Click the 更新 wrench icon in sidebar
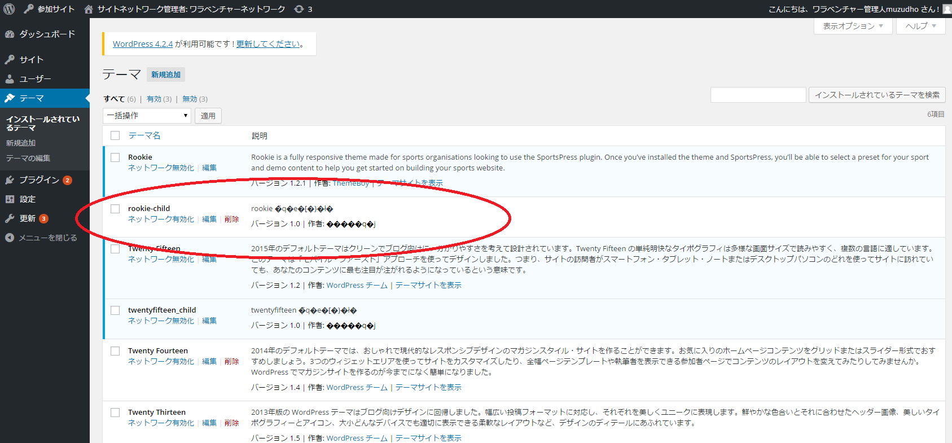 coord(10,218)
